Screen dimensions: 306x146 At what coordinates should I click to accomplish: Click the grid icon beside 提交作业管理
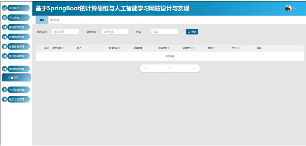pos(5,56)
